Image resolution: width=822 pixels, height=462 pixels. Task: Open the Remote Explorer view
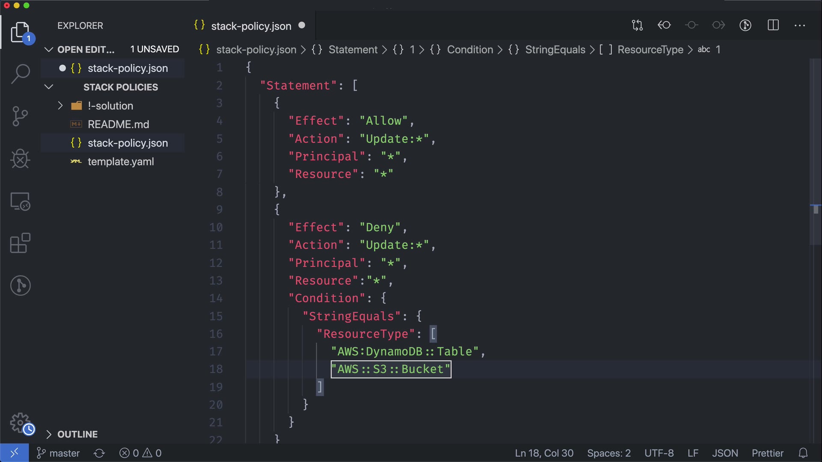(x=20, y=201)
